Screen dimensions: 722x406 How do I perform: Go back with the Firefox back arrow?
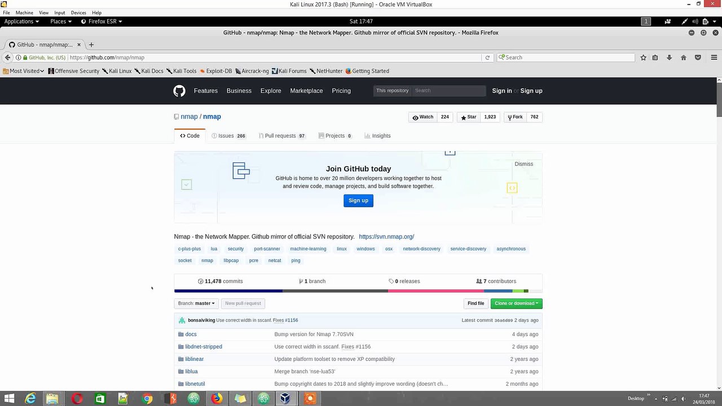click(7, 58)
